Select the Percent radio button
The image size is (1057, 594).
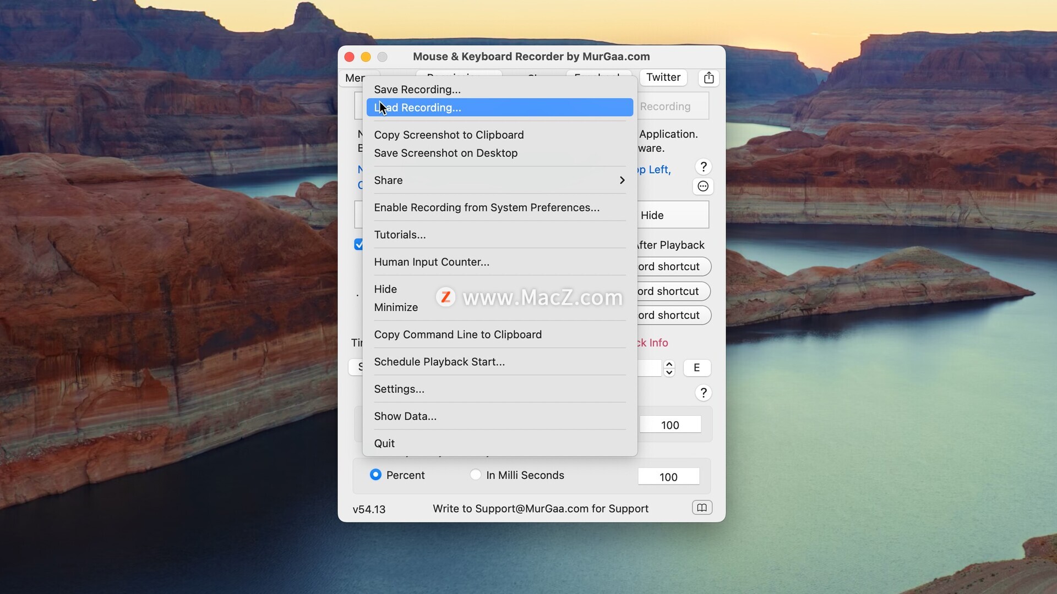pyautogui.click(x=375, y=475)
